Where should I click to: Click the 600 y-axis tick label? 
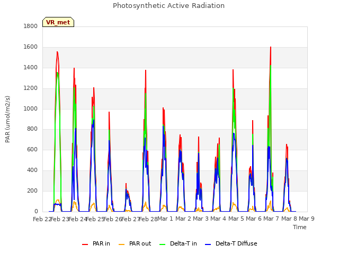click(x=32, y=150)
